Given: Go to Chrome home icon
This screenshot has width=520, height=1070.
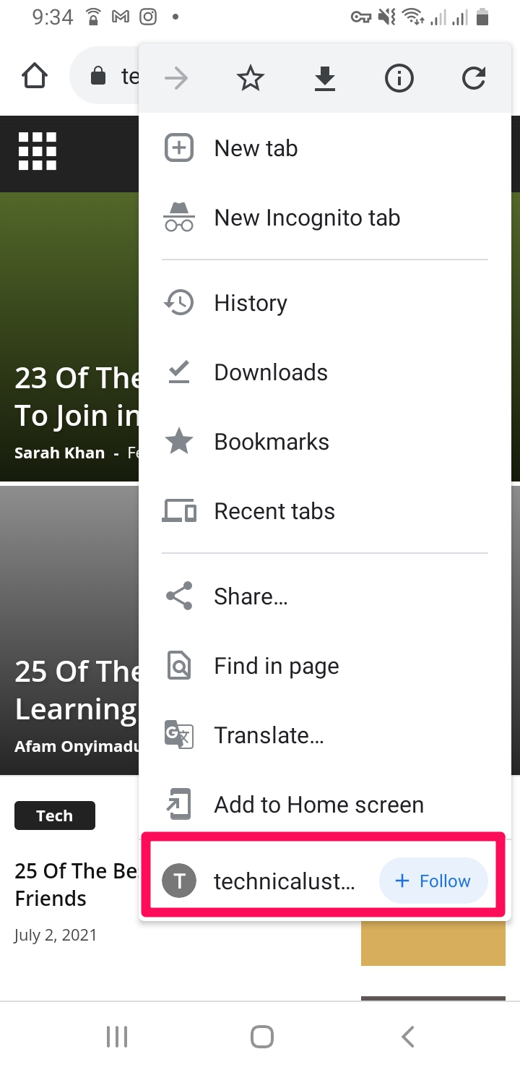Looking at the screenshot, I should (x=35, y=76).
